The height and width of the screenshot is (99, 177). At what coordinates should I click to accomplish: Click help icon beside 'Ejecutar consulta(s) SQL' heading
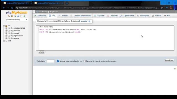[x=89, y=21]
